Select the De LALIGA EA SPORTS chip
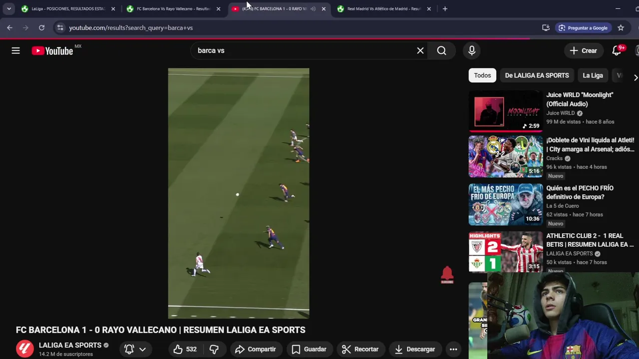 (x=537, y=75)
